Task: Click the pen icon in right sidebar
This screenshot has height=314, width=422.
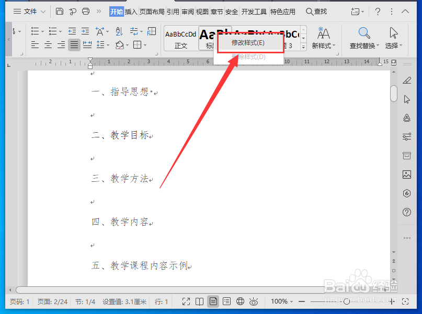Action: pyautogui.click(x=407, y=80)
